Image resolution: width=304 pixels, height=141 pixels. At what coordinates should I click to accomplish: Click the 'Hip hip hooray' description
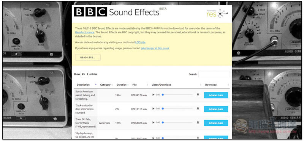[x=85, y=135]
